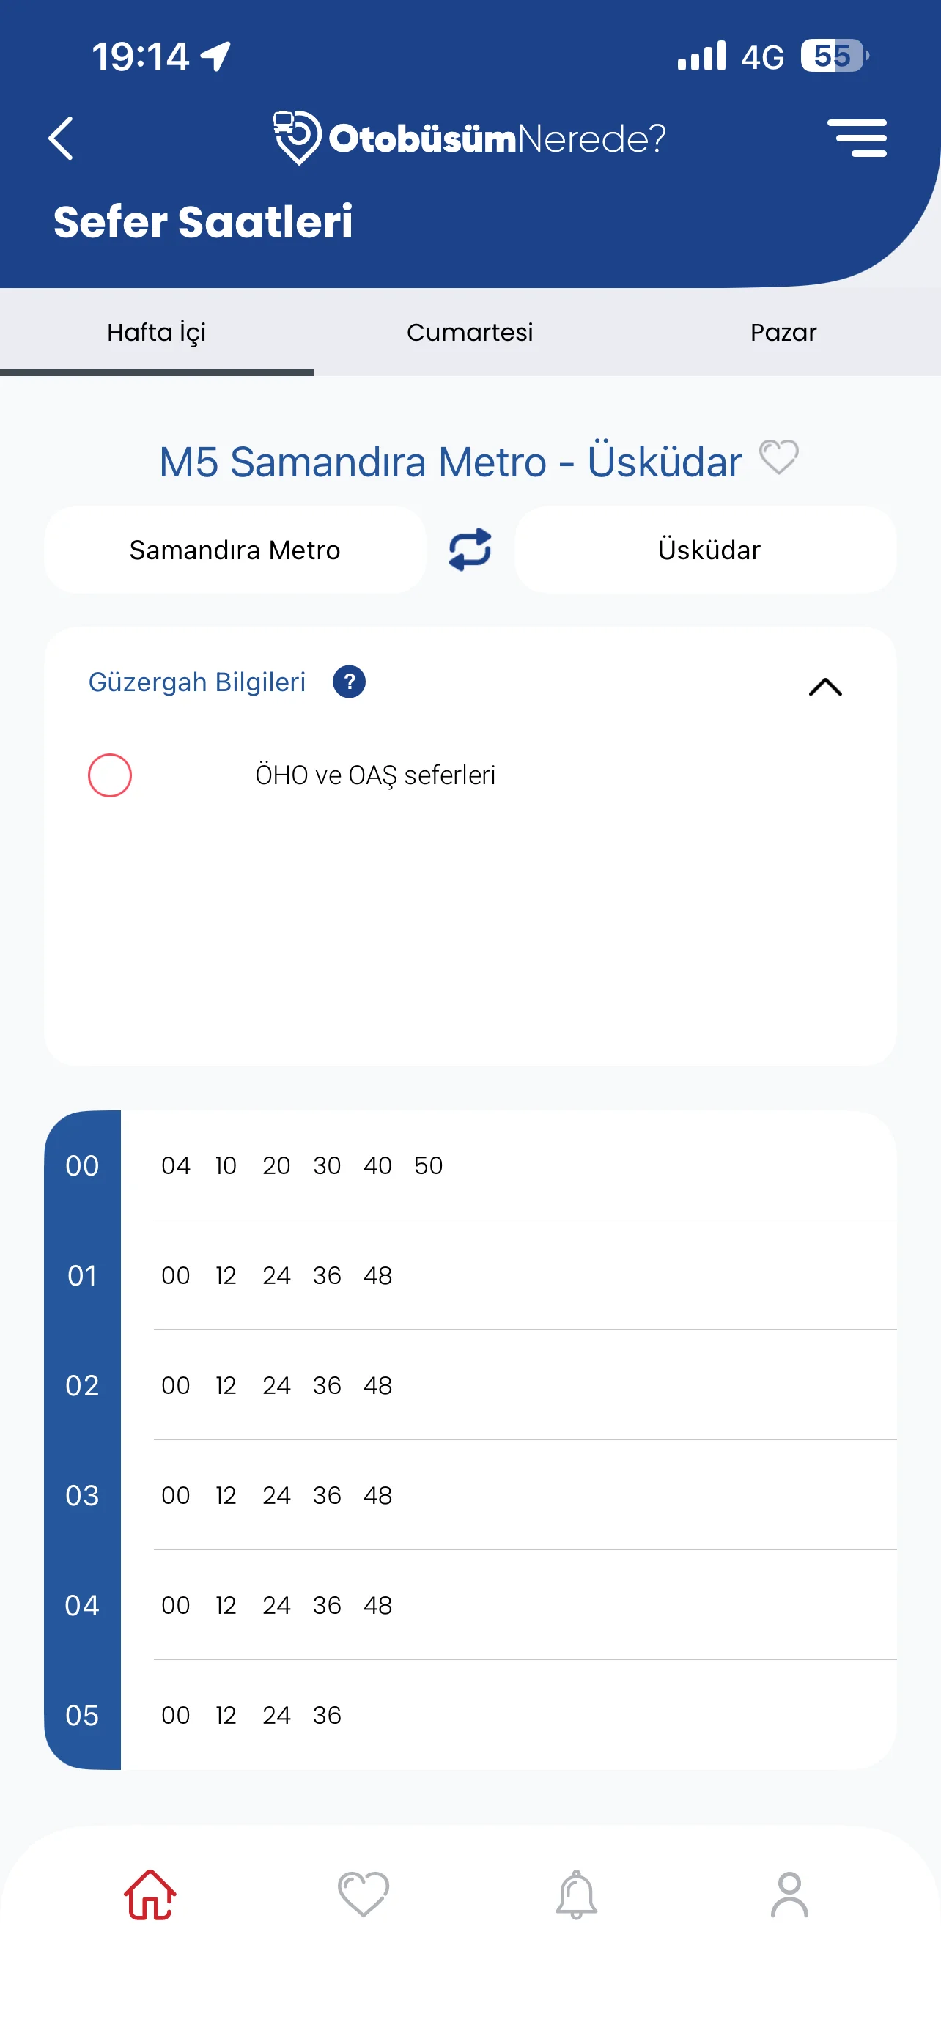Tap the M5 Samandıra Metro - Üsküdar title
The image size is (941, 2036).
(451, 462)
